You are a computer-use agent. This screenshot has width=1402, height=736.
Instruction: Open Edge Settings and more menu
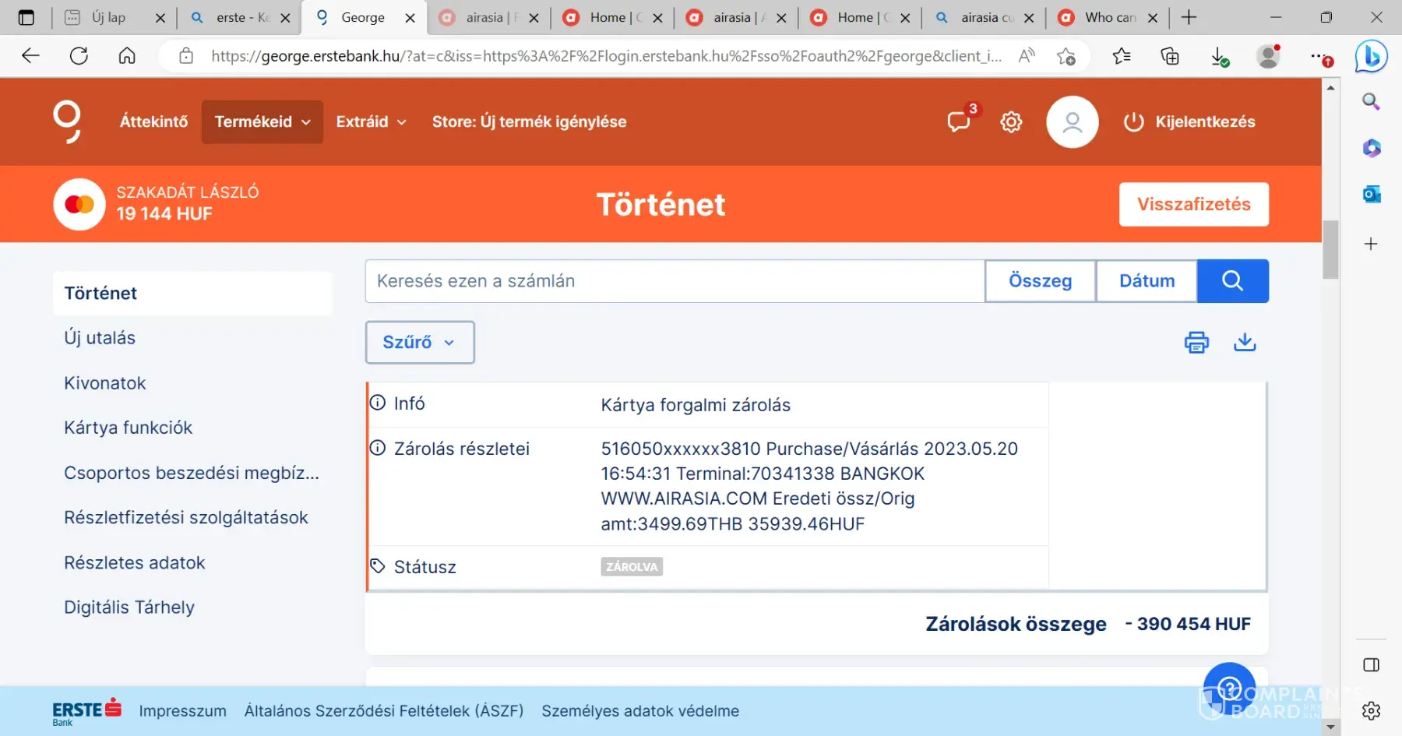pos(1320,56)
